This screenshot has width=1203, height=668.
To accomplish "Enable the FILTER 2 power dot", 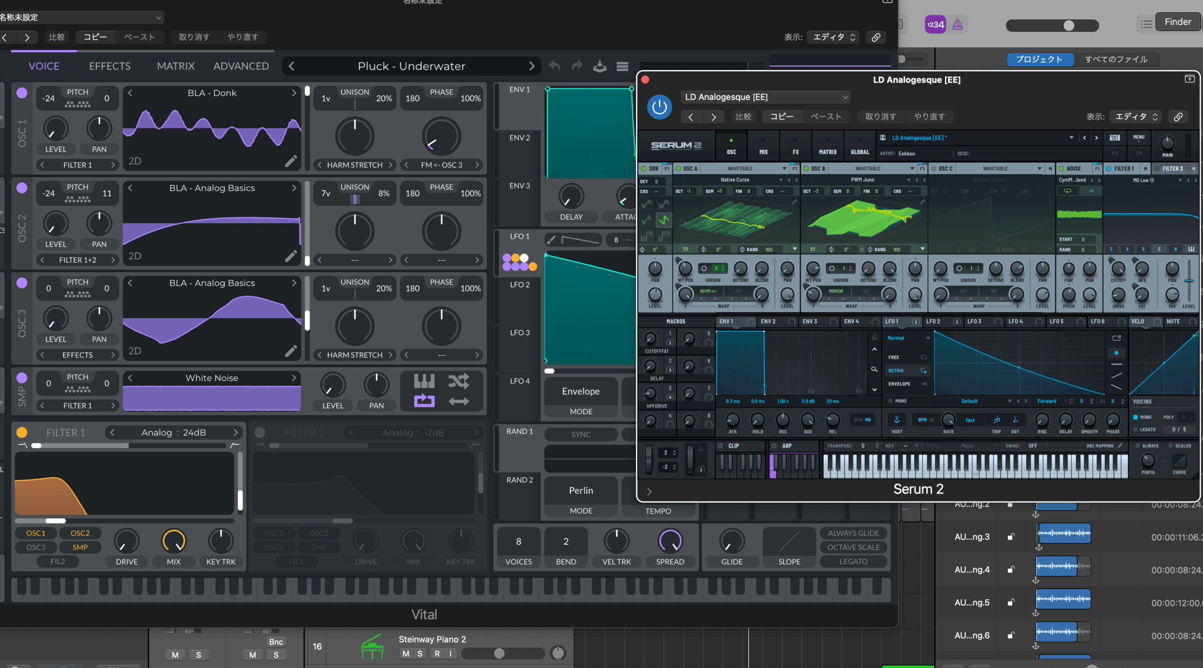I will 259,432.
